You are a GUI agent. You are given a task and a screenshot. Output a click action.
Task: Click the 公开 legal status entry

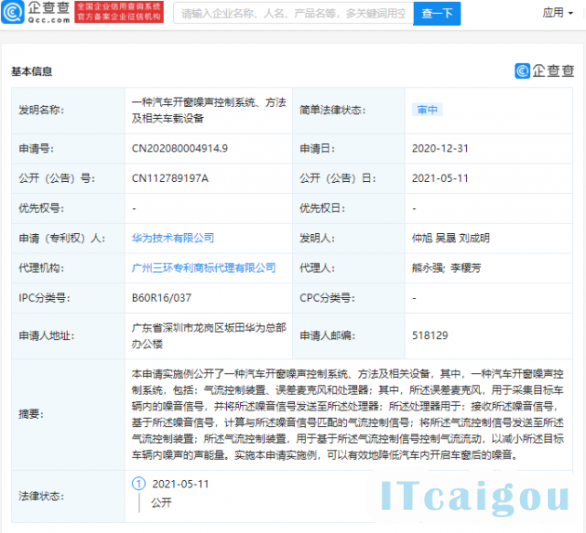pyautogui.click(x=161, y=502)
